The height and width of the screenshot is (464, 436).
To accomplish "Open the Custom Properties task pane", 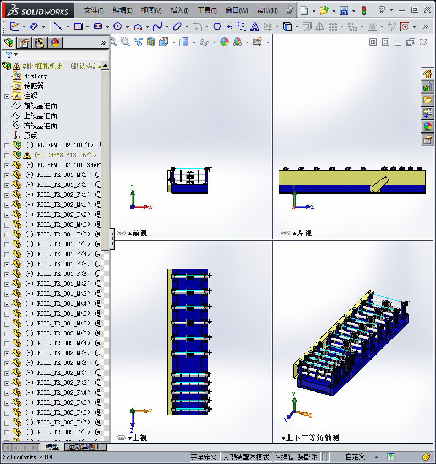I will click(427, 140).
